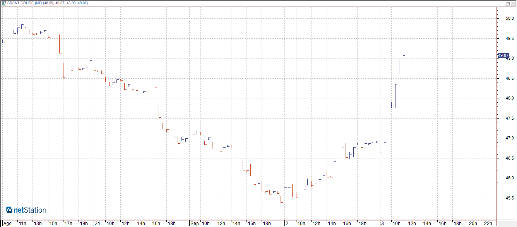Click the 50.0 price axis label

tap(510, 18)
